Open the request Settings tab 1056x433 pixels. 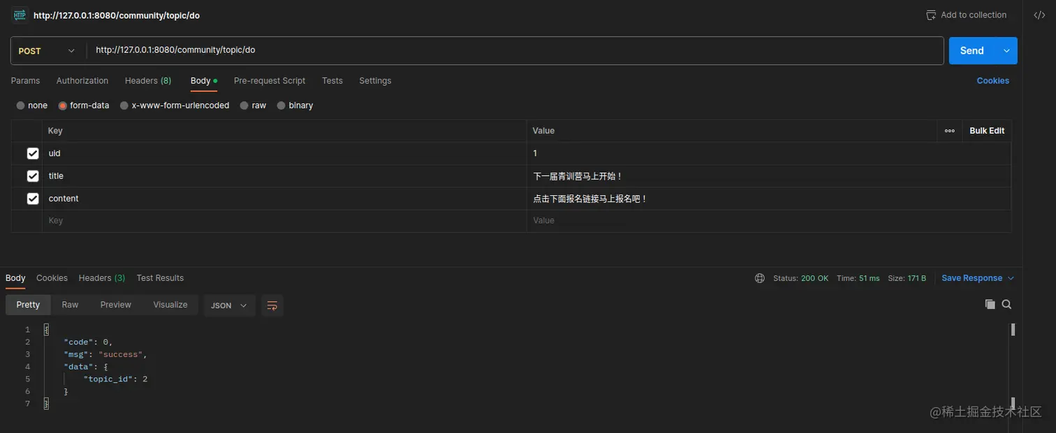375,81
